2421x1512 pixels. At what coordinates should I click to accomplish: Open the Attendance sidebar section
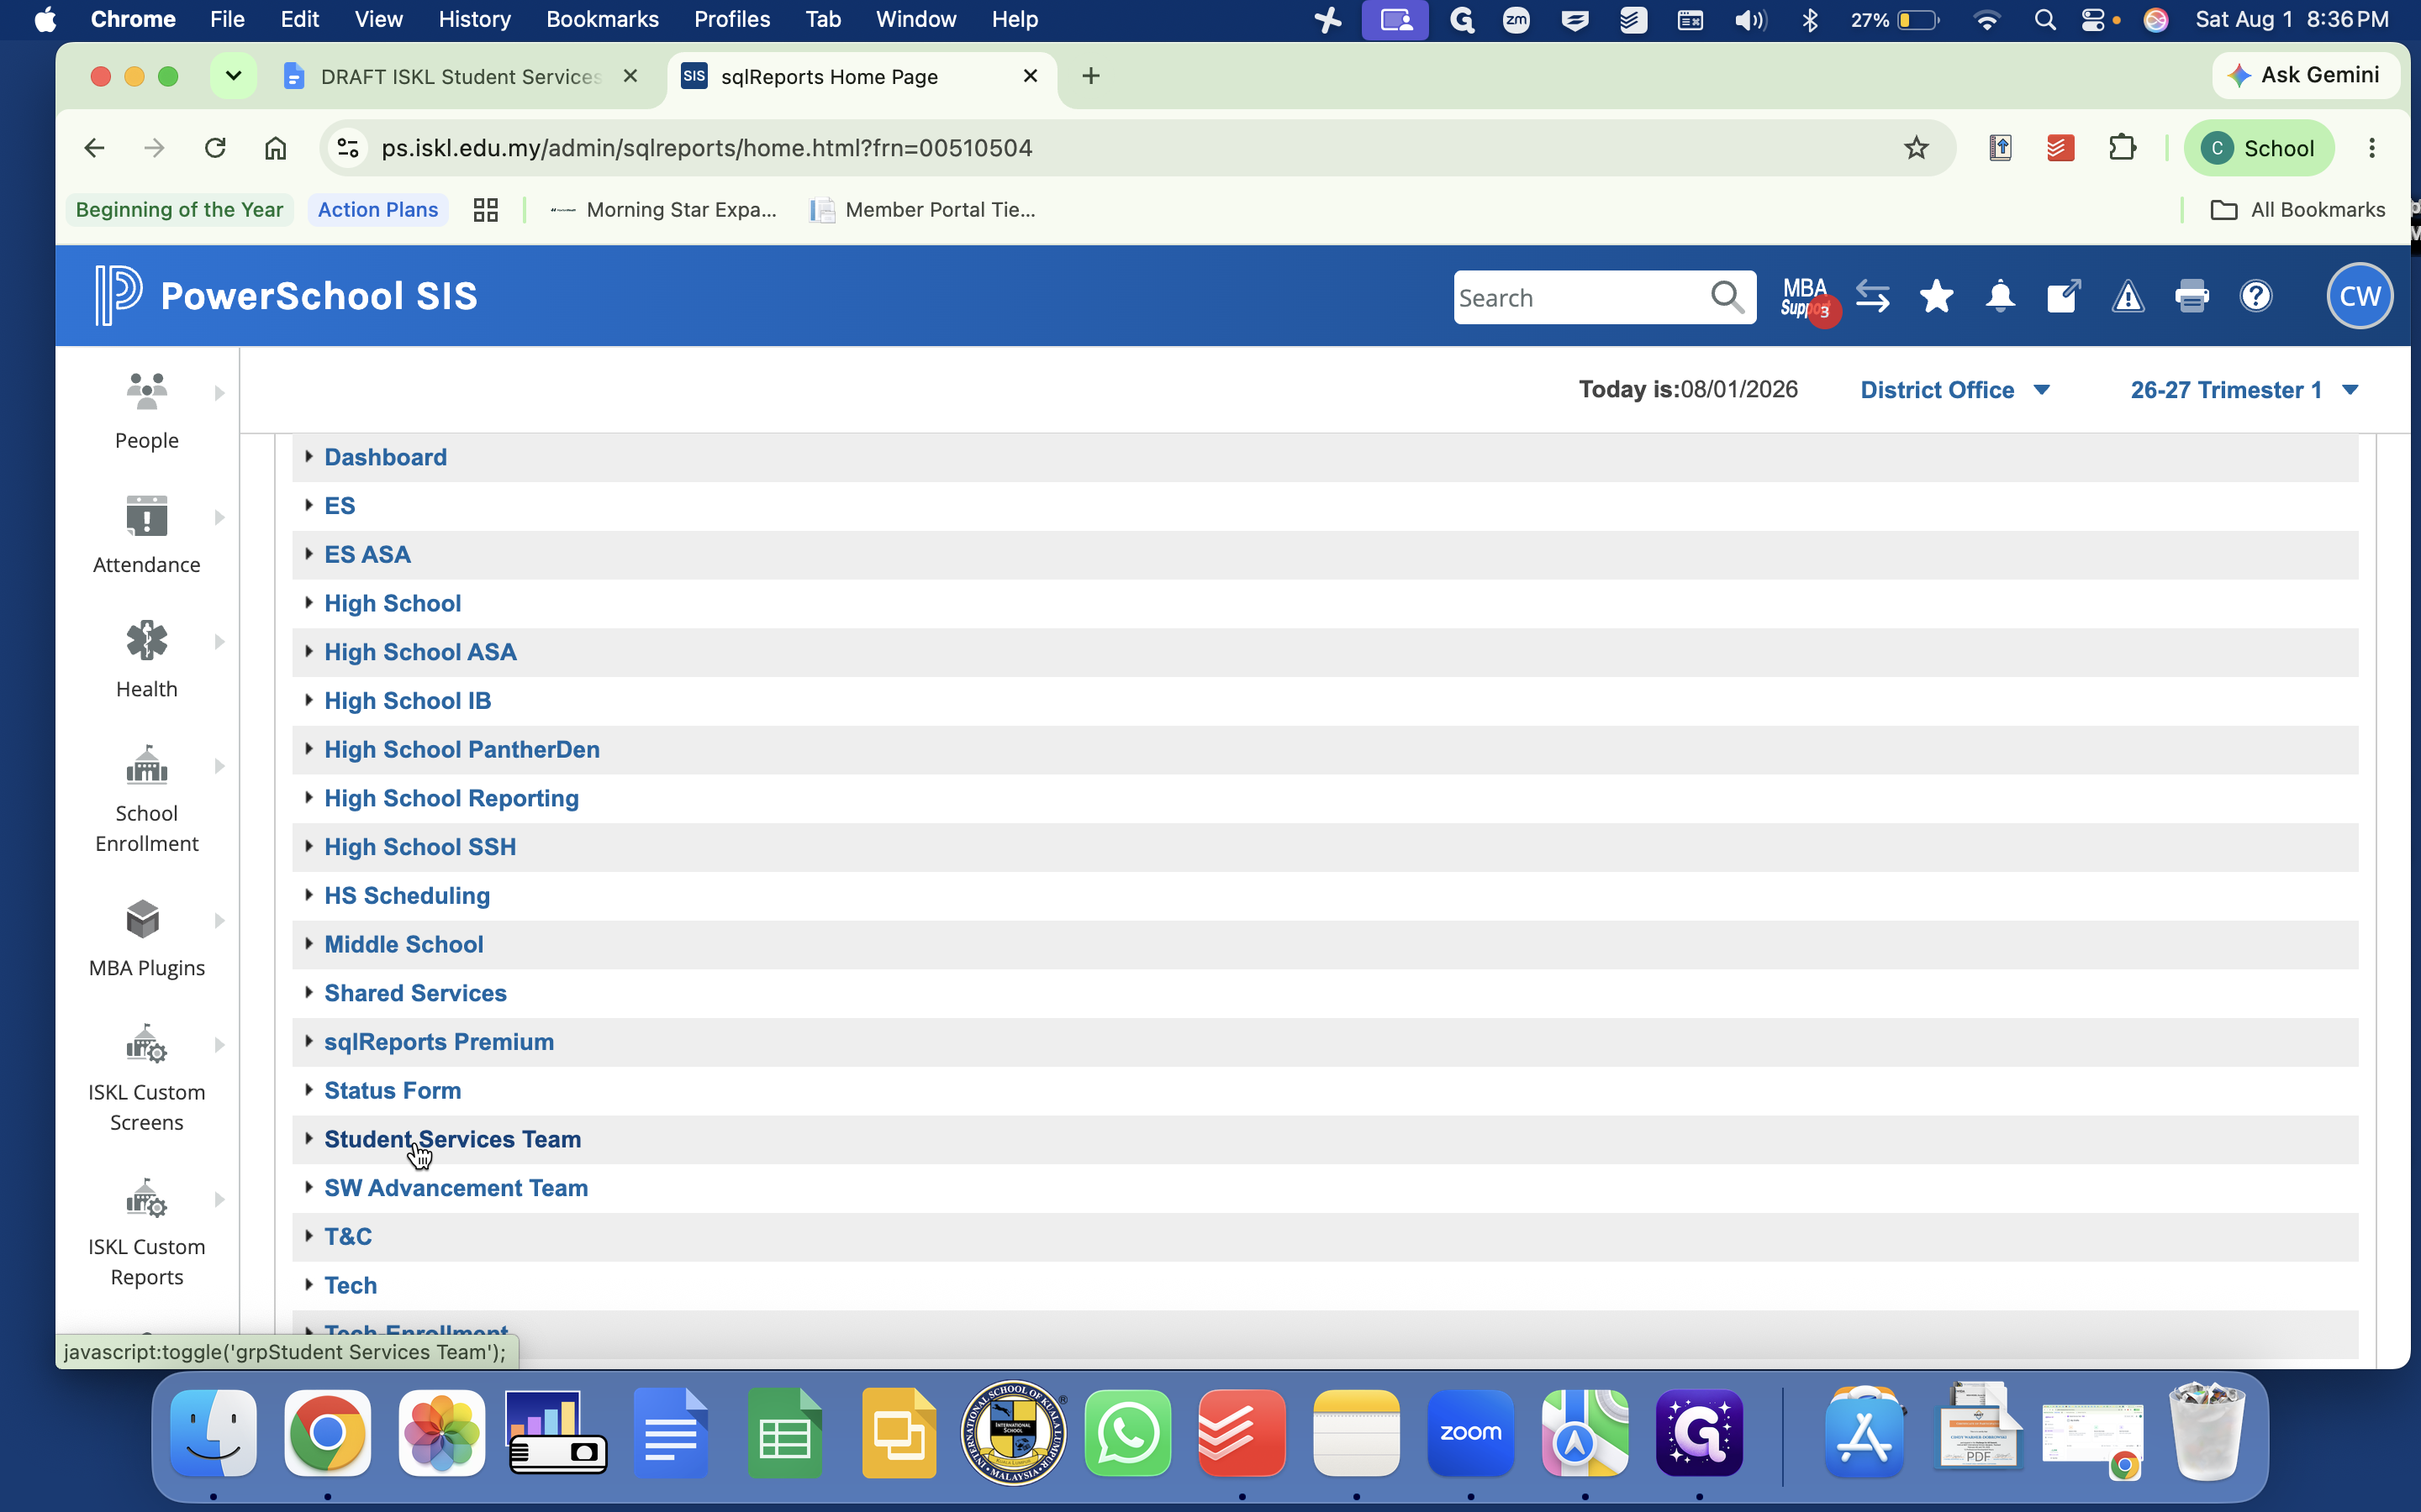[x=146, y=535]
